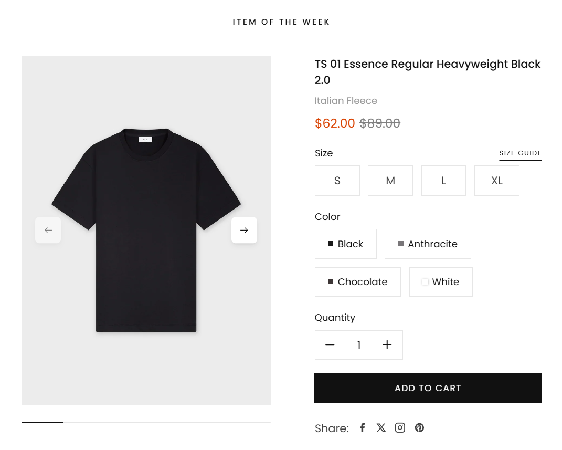Image resolution: width=562 pixels, height=450 pixels.
Task: Open Instagram share icon
Action: pyautogui.click(x=400, y=427)
